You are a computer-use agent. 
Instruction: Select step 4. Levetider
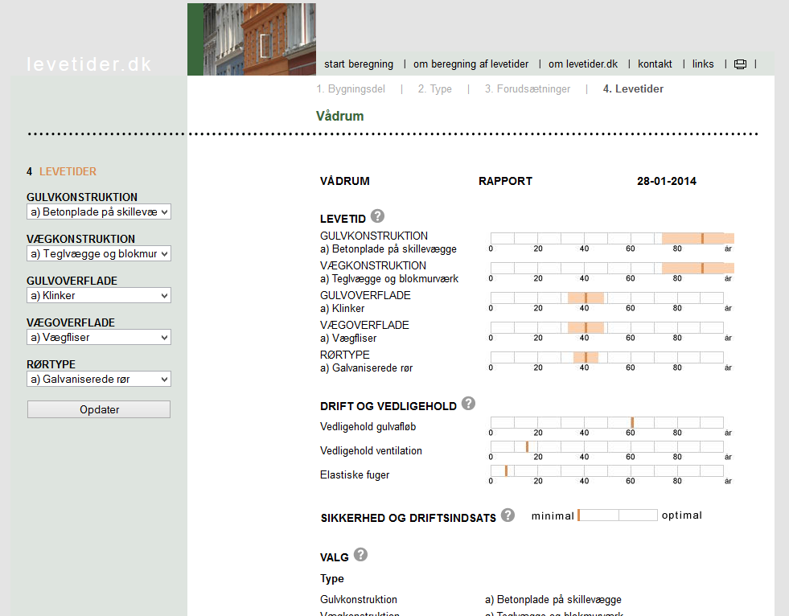pyautogui.click(x=633, y=89)
